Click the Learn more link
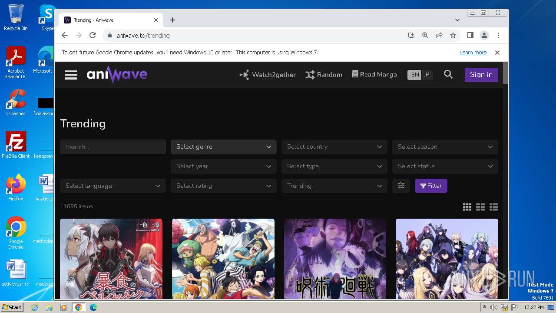556x313 pixels. (x=473, y=53)
